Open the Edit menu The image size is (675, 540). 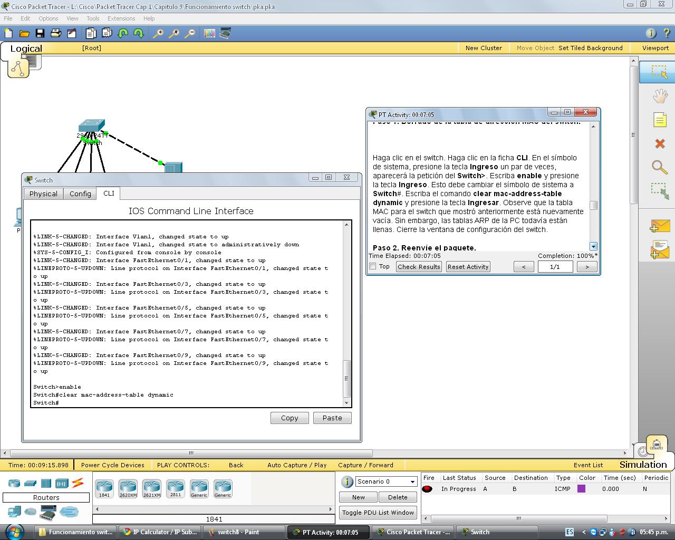(25, 18)
